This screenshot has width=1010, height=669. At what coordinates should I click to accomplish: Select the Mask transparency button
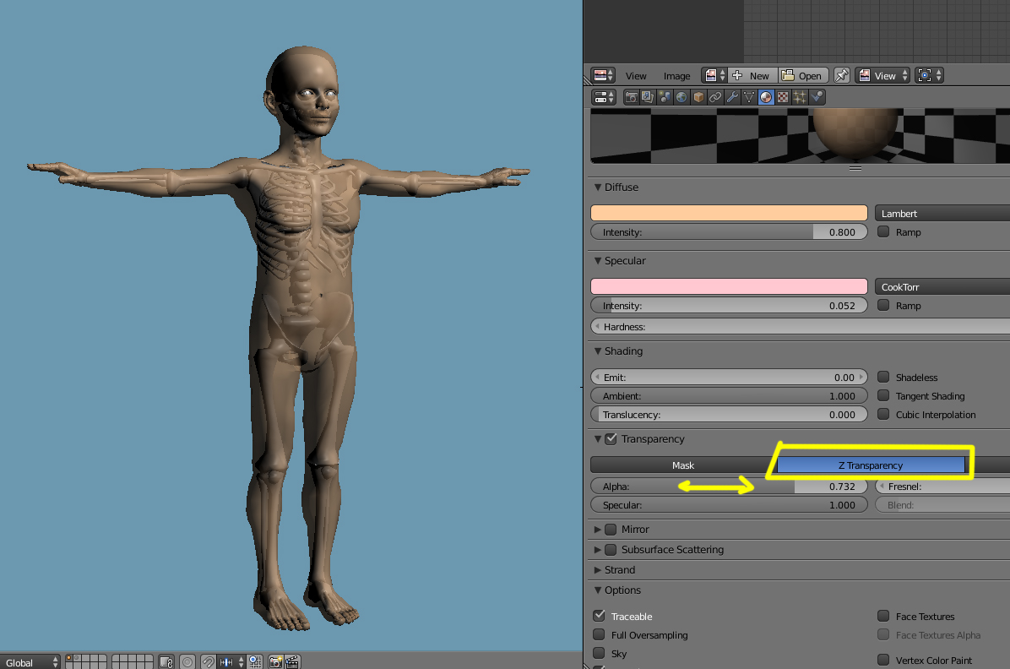682,465
